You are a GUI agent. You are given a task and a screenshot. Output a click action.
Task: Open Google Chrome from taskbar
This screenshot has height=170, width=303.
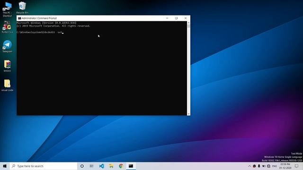tap(121, 166)
